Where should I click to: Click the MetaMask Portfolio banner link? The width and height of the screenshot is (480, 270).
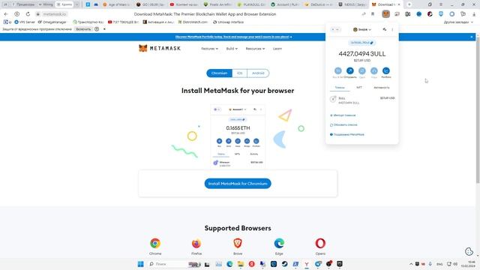(233, 37)
